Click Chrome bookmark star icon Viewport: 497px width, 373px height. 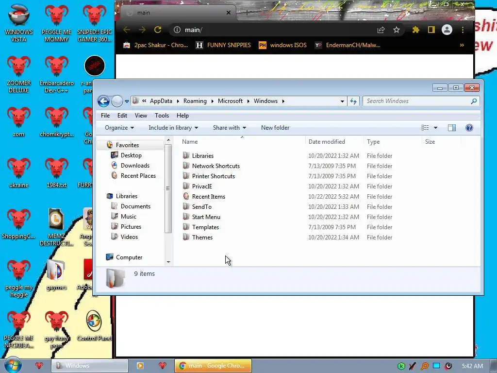pos(396,30)
